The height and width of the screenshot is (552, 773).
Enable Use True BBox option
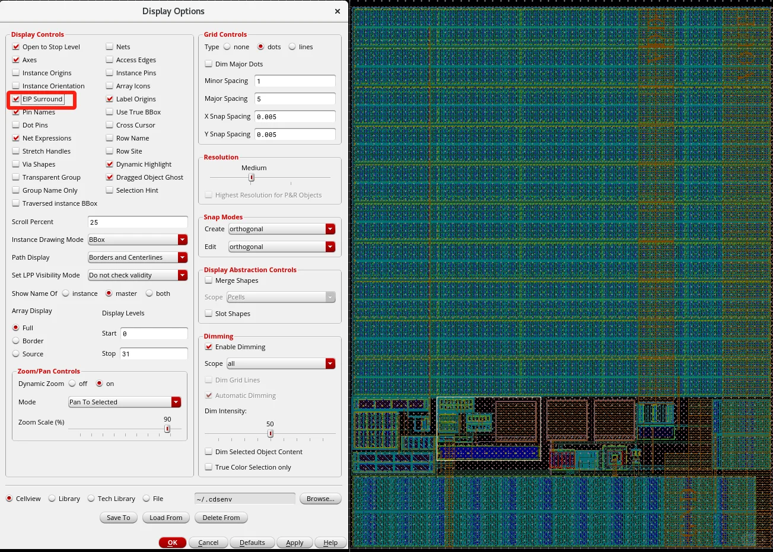110,112
